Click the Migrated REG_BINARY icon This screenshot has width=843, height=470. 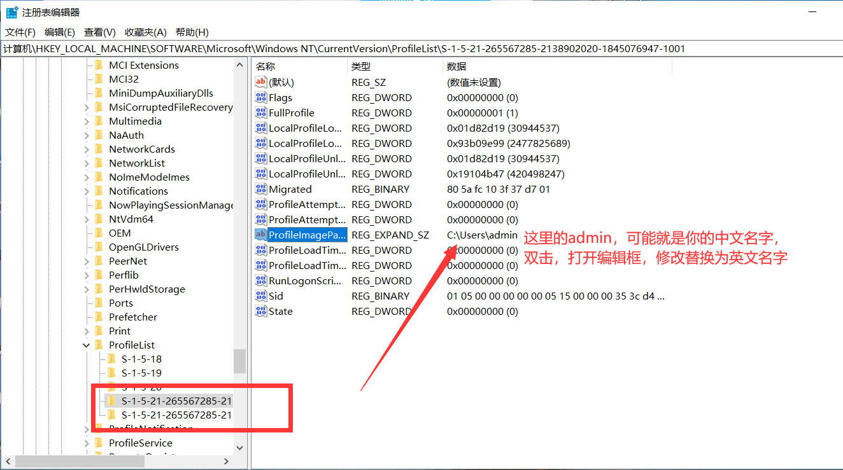(x=260, y=189)
